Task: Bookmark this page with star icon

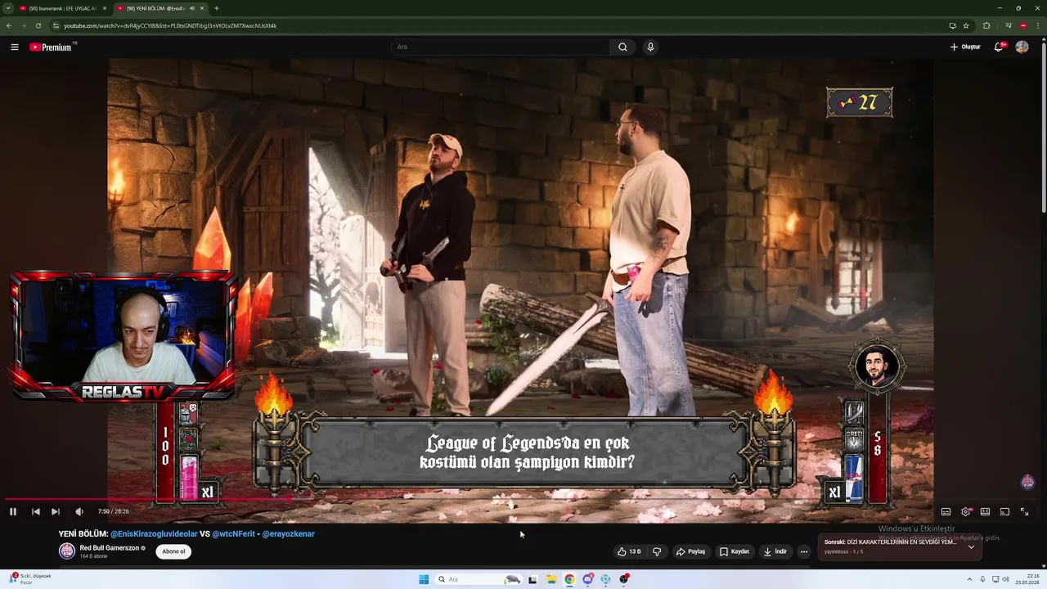Action: click(966, 25)
